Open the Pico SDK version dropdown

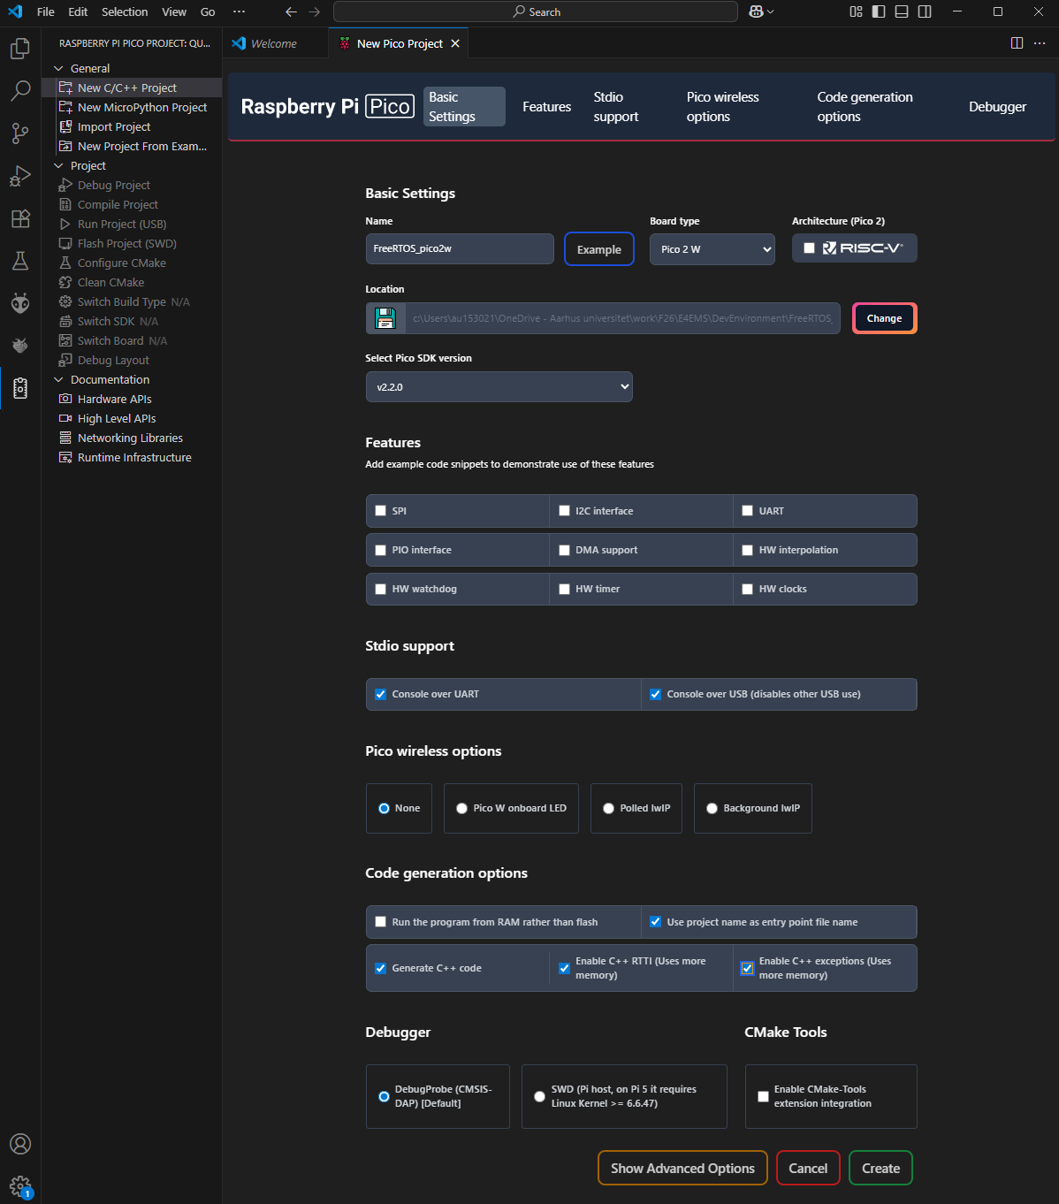click(x=499, y=387)
